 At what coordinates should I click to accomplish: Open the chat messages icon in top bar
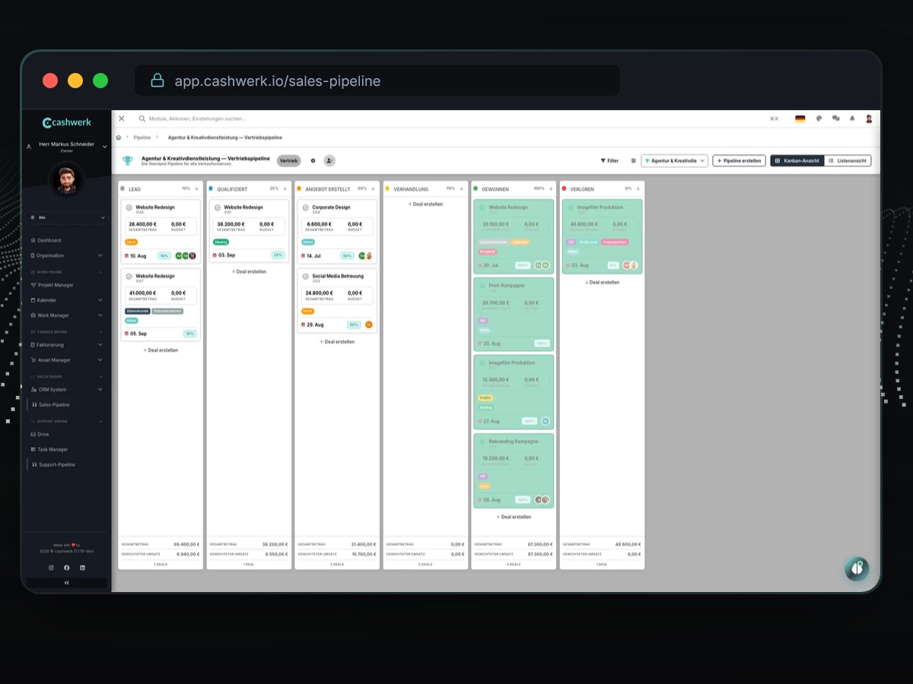836,119
